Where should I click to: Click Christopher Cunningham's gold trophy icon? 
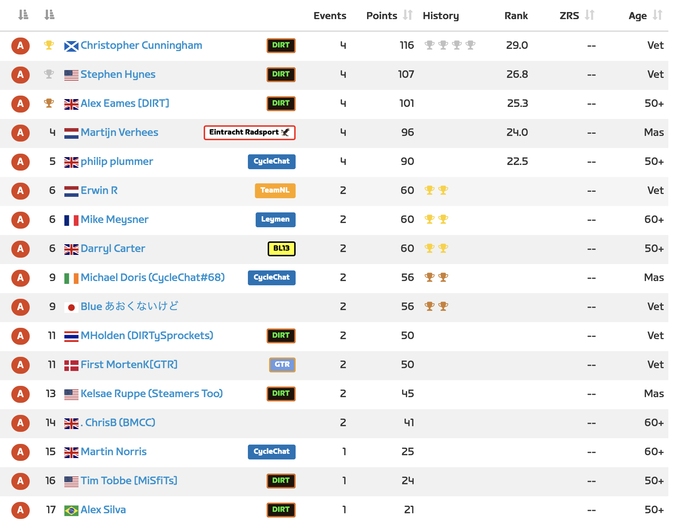pyautogui.click(x=49, y=45)
